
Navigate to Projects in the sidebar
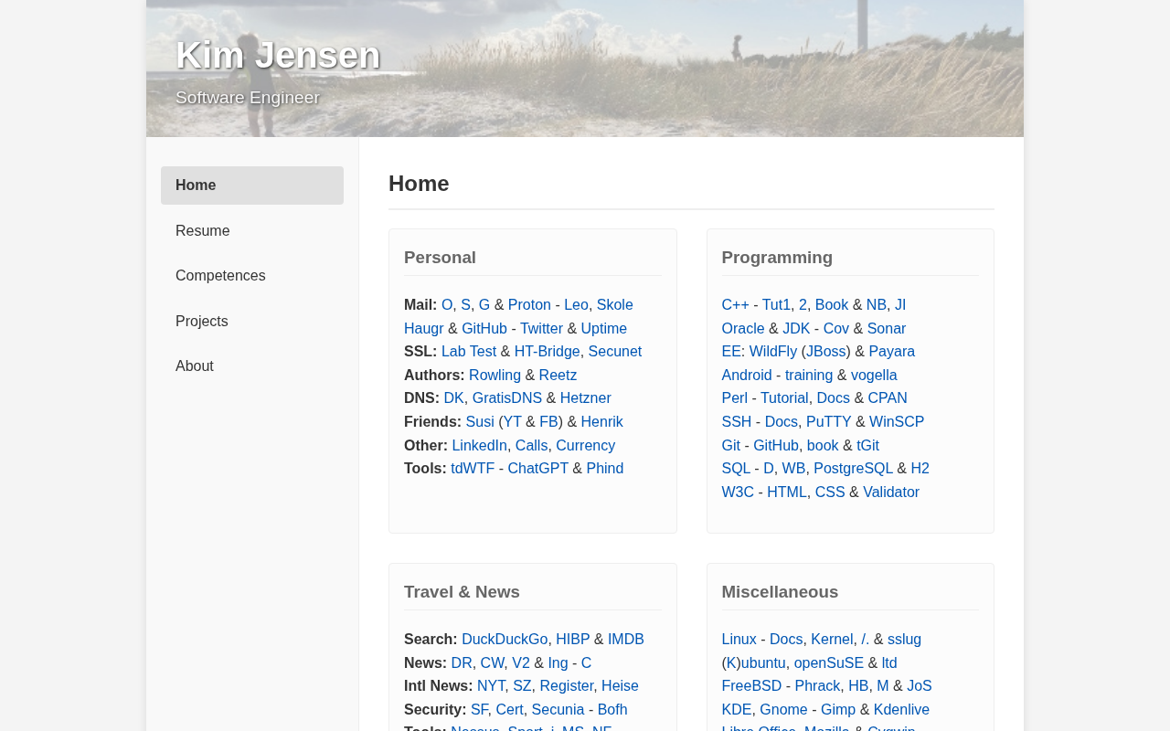[x=252, y=322]
